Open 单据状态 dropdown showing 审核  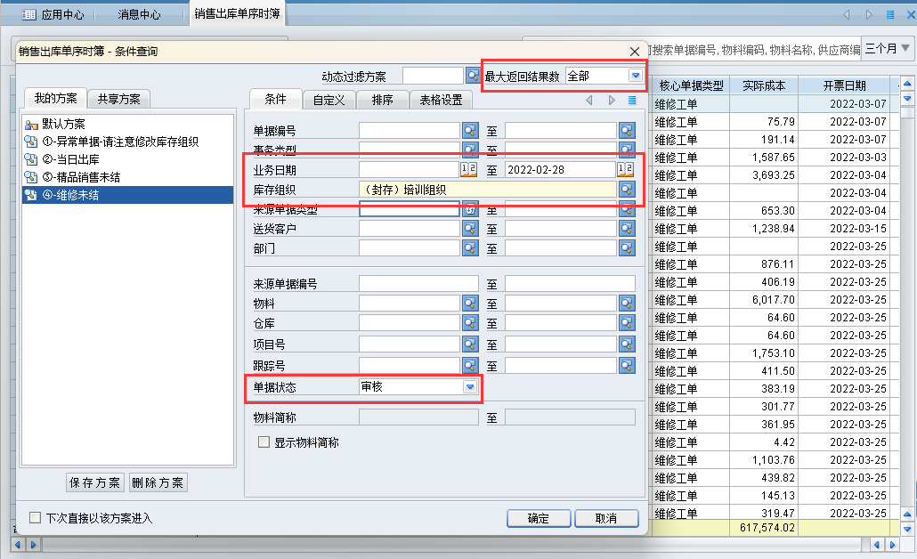pyautogui.click(x=470, y=387)
